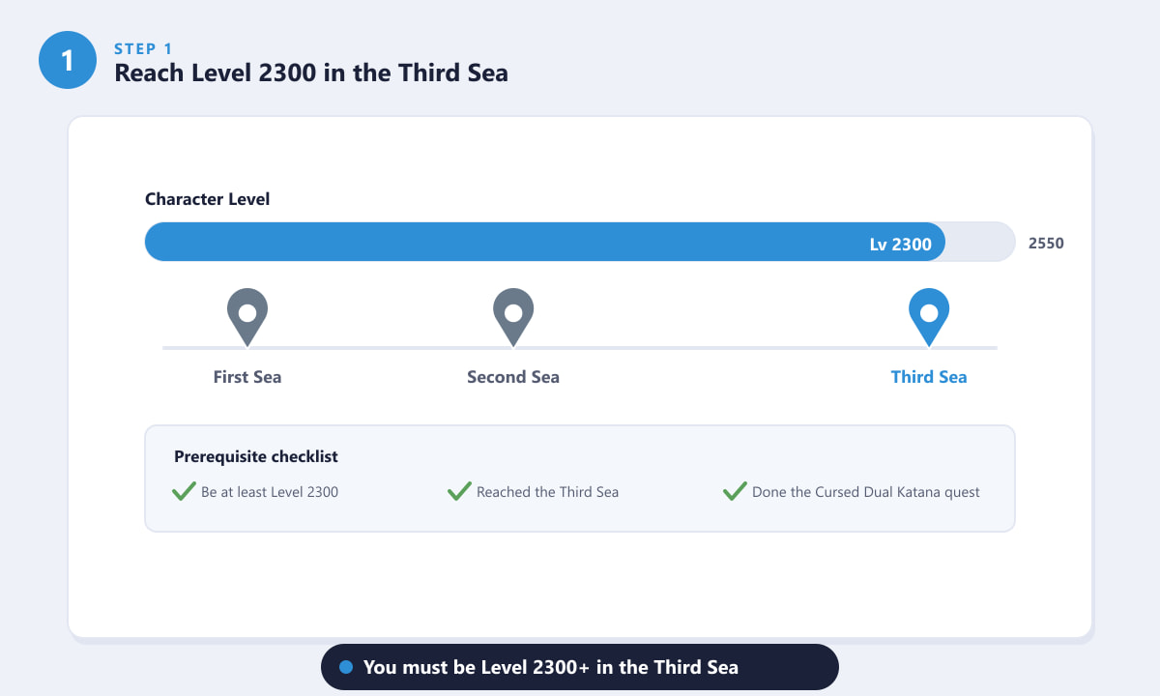Viewport: 1160px width, 696px height.
Task: Toggle the Be at least Level 2300 item
Action: pos(255,492)
